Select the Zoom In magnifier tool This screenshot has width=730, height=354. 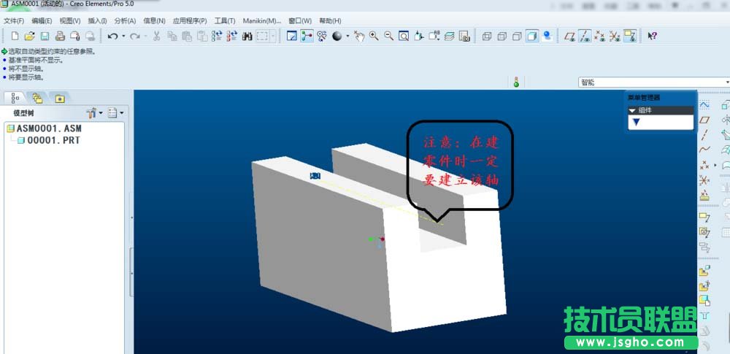pyautogui.click(x=374, y=36)
